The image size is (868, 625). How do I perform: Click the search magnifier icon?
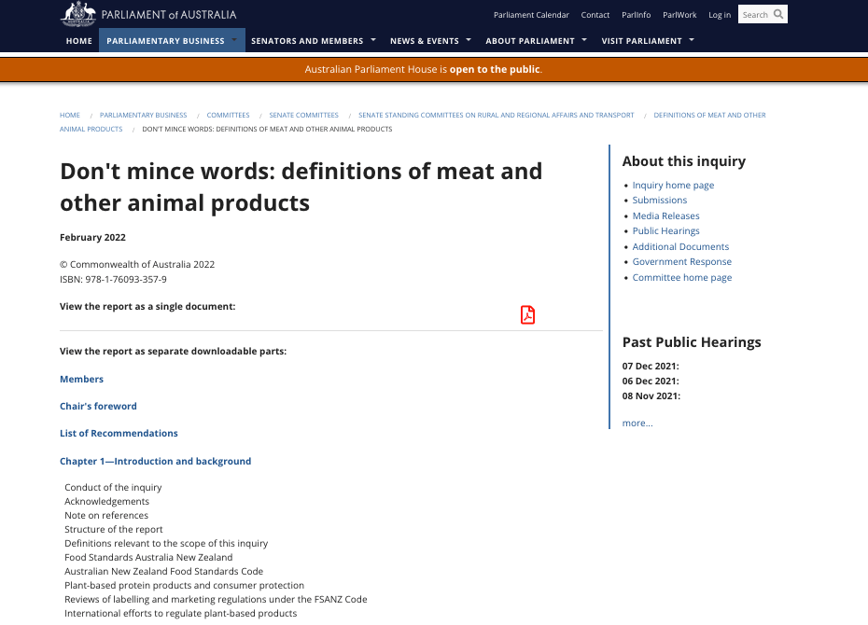778,14
